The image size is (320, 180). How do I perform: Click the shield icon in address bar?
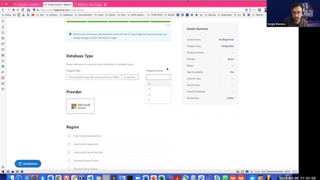coord(34,10)
